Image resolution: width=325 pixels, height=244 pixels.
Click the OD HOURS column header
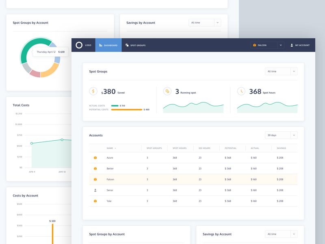point(204,148)
